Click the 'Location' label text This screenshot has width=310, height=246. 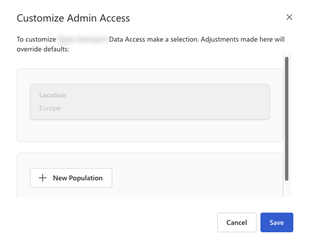click(x=52, y=95)
